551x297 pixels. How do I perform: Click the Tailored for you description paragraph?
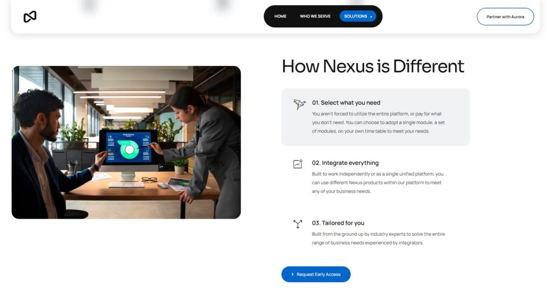coord(378,238)
